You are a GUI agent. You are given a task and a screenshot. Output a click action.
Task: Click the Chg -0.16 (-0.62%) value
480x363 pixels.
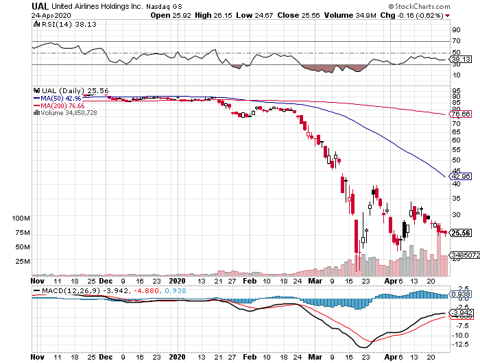[411, 15]
